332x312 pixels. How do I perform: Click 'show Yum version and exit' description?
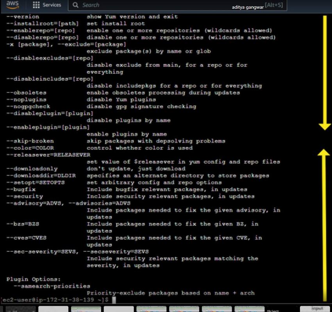pyautogui.click(x=132, y=17)
